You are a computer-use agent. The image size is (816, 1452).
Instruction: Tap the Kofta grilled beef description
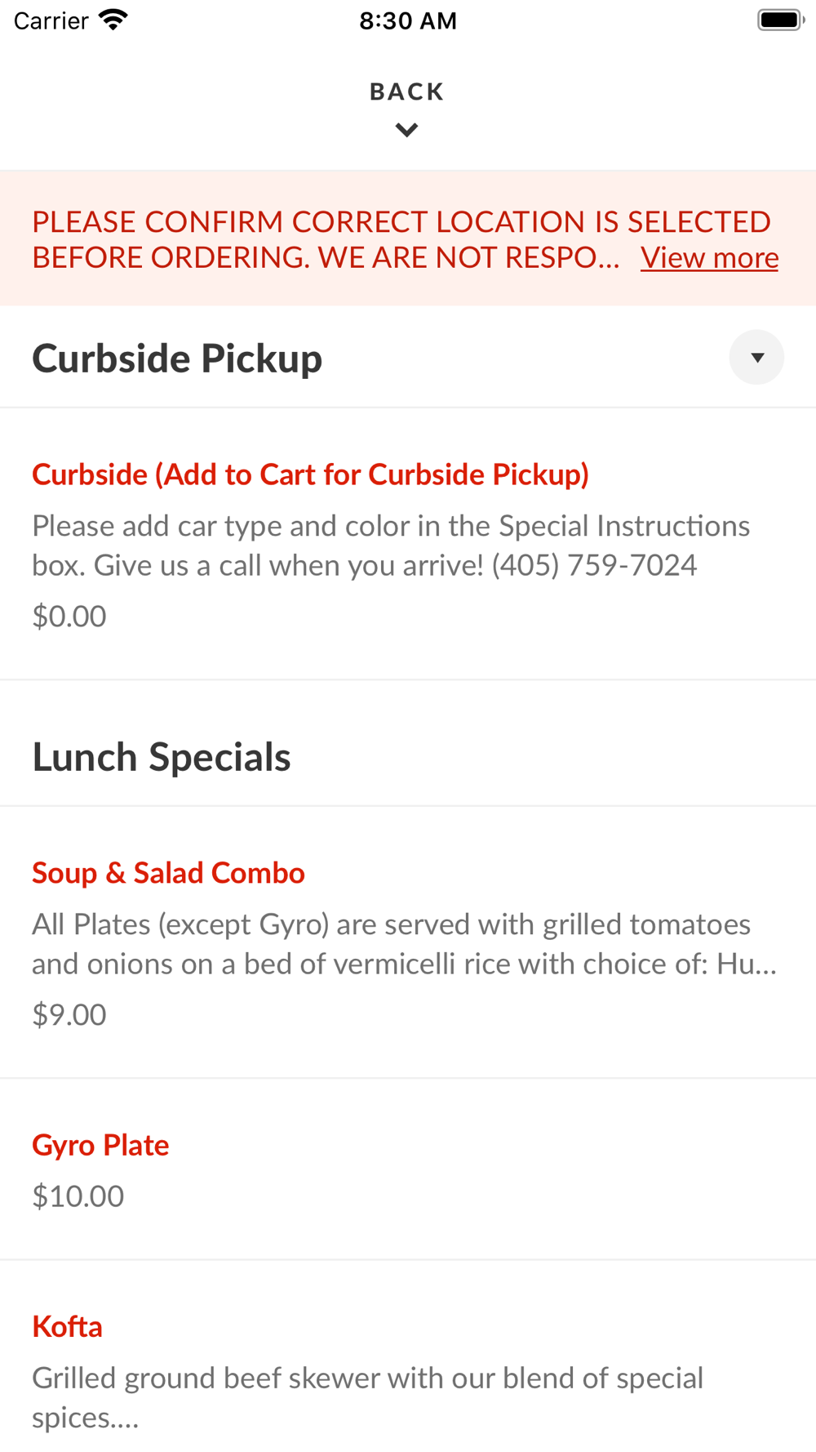click(367, 1397)
